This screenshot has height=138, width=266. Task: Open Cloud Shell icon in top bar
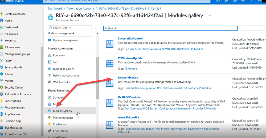pos(218,1)
